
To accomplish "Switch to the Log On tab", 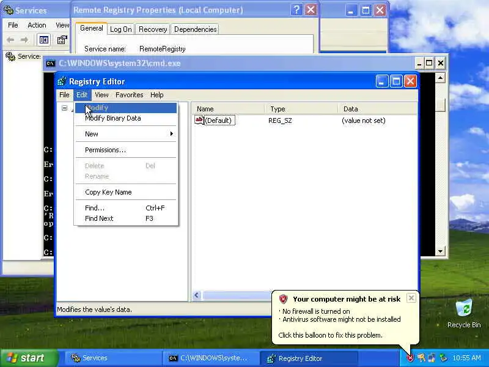I will pyautogui.click(x=120, y=29).
